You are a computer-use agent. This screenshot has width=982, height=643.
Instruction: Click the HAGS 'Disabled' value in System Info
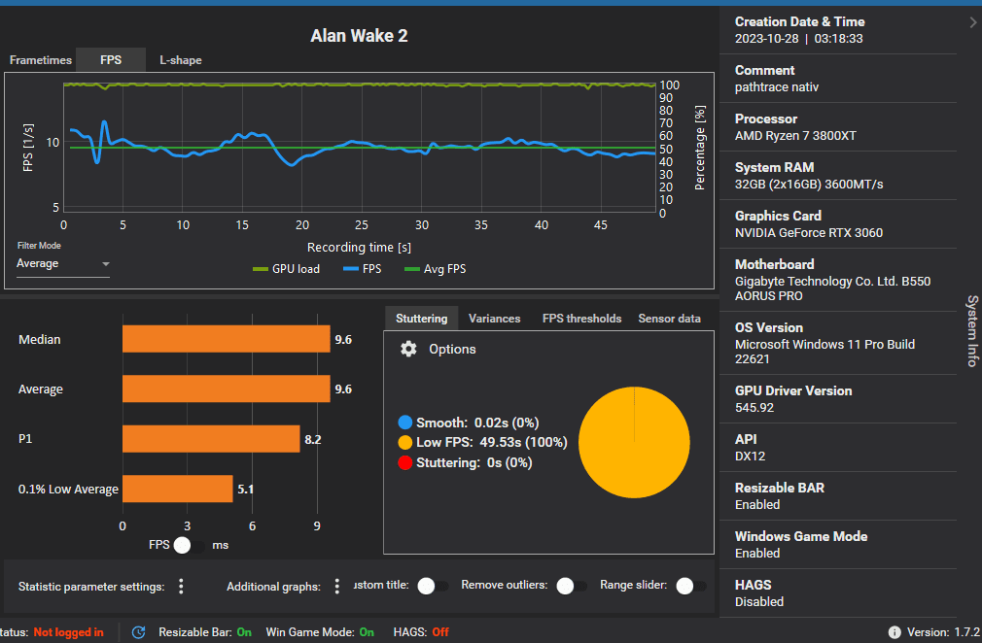click(759, 601)
